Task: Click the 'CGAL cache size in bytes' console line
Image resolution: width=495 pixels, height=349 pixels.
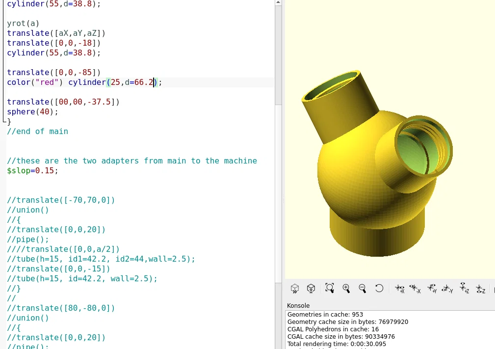Action: point(341,336)
